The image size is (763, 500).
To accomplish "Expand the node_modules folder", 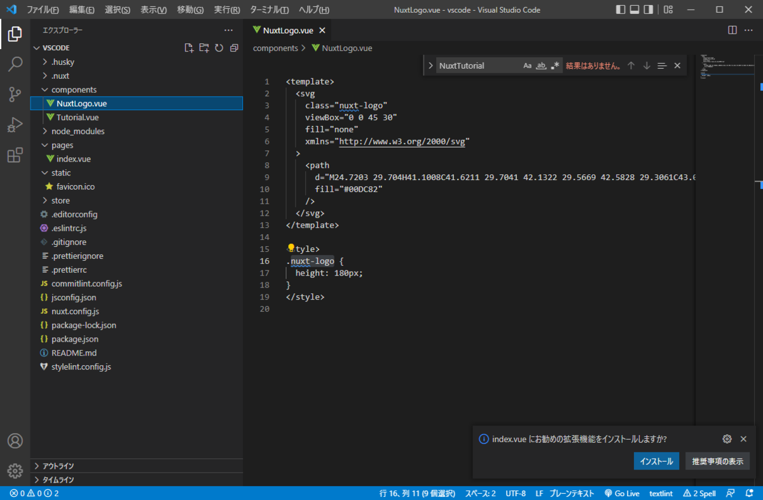I will (x=136, y=131).
